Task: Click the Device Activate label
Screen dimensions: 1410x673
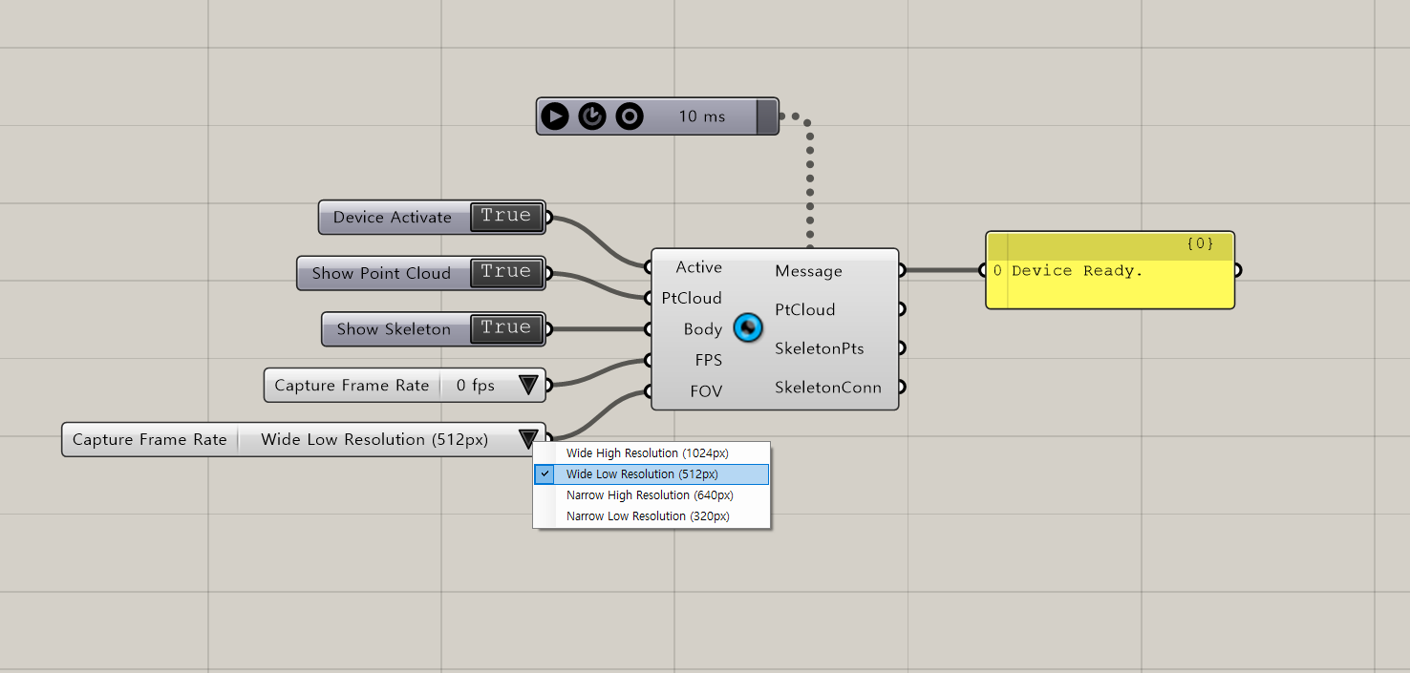Action: tap(393, 217)
